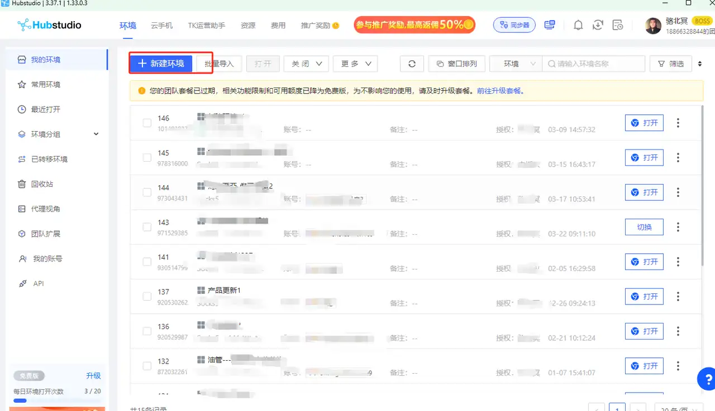Tick the checkbox for environment 143

coord(147,227)
